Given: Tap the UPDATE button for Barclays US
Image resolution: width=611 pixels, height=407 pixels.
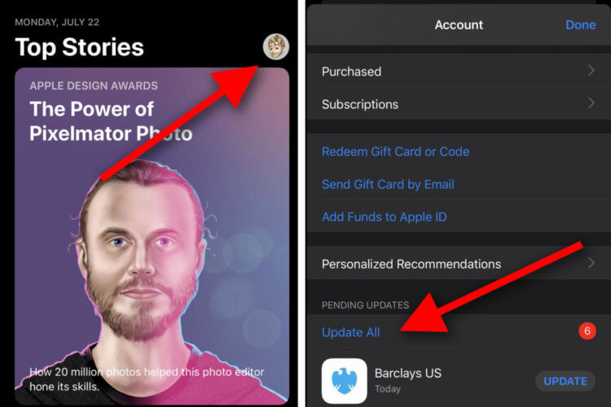Looking at the screenshot, I should (565, 381).
